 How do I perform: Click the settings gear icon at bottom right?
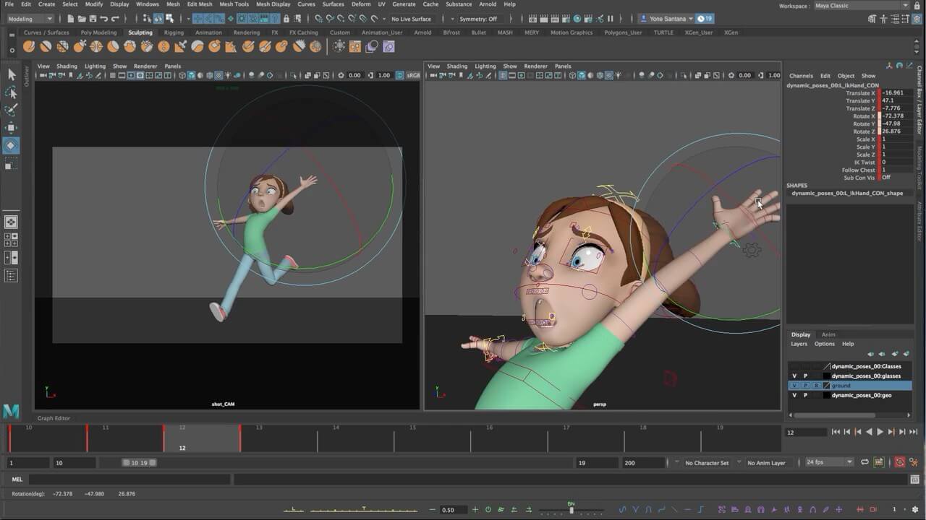915,509
